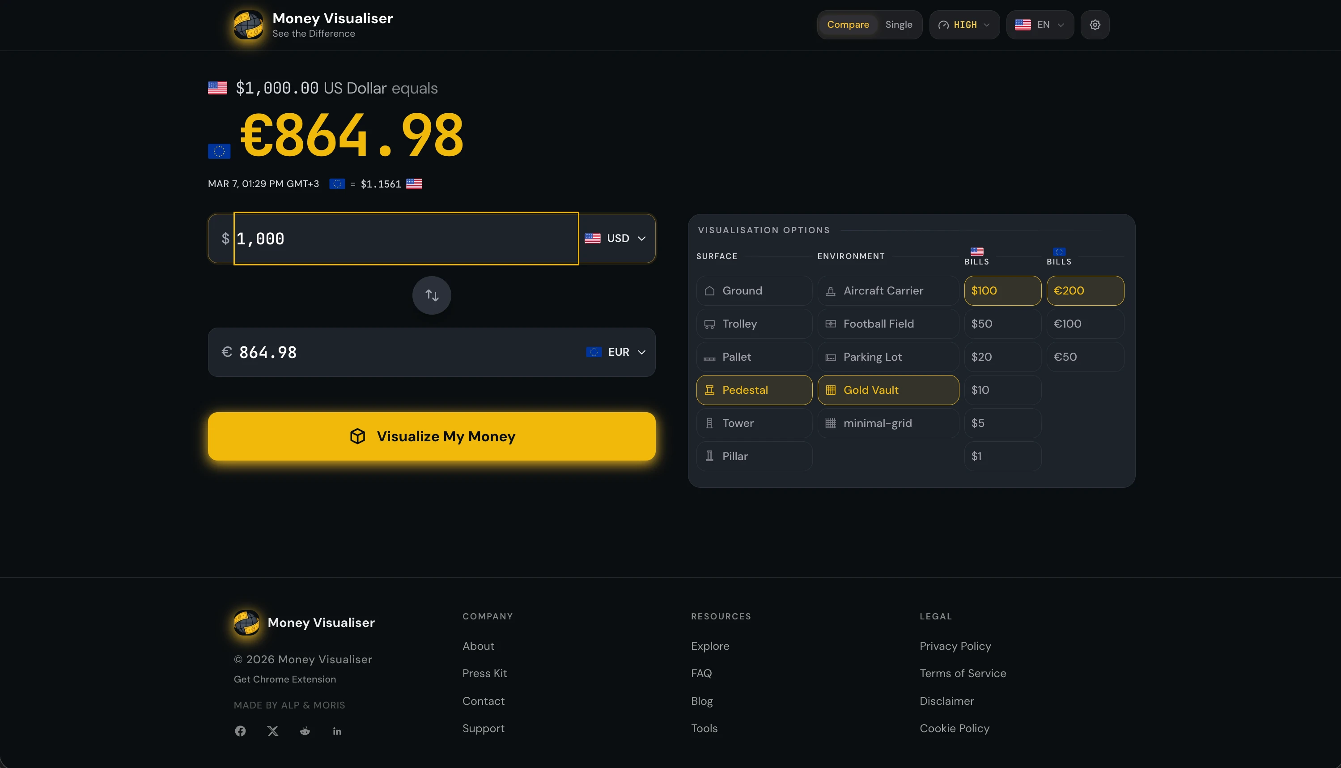Expand the EUR currency selector
This screenshot has height=768, width=1341.
pyautogui.click(x=615, y=352)
